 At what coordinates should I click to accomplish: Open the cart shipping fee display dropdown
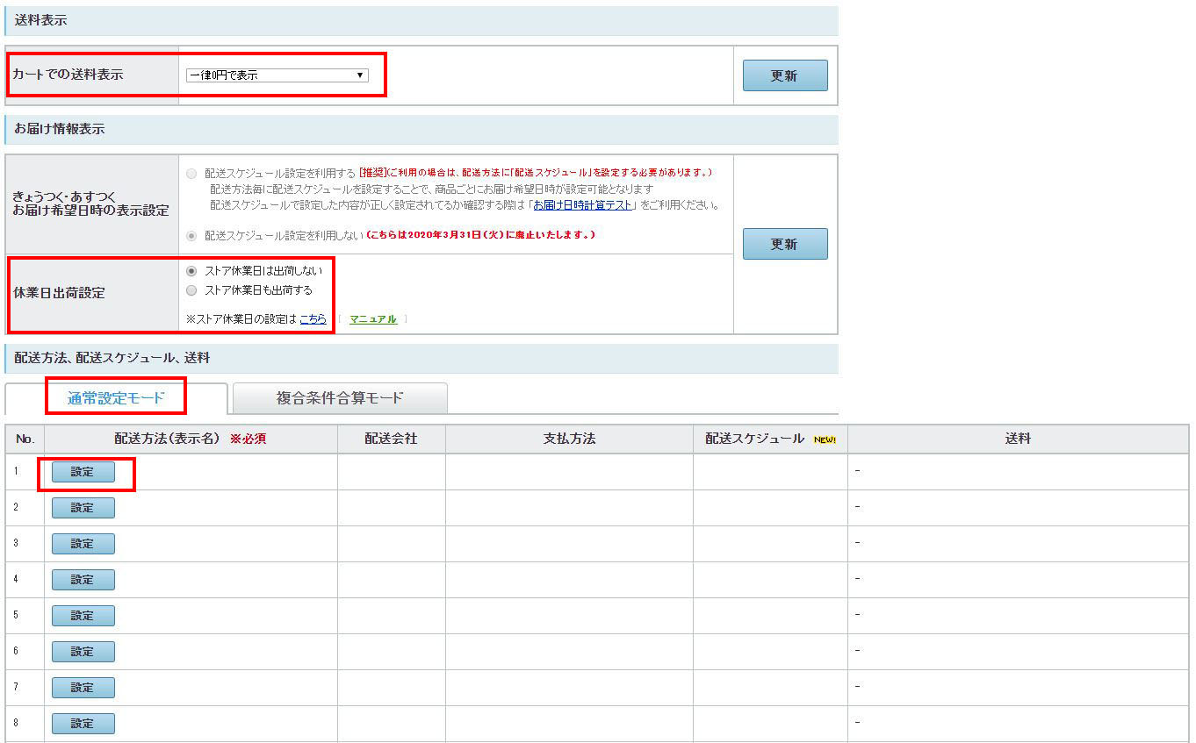tap(277, 75)
